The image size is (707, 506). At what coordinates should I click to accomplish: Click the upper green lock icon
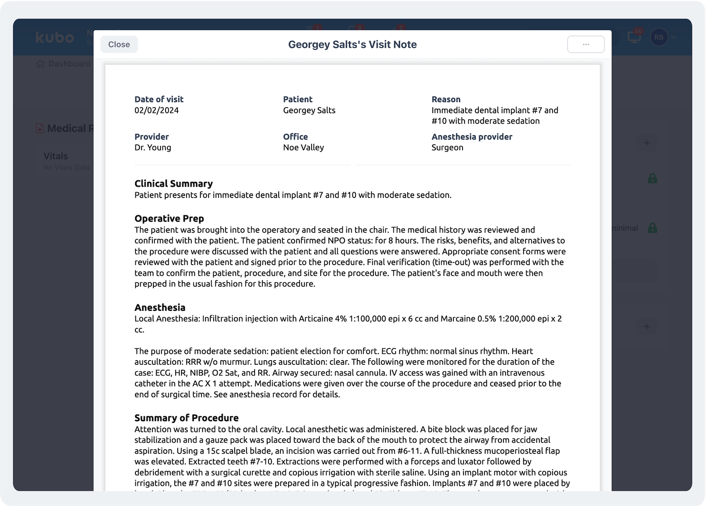(x=652, y=178)
